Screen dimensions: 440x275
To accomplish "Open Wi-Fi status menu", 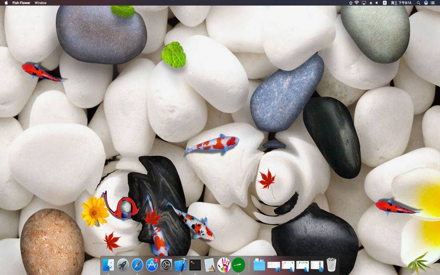I will (x=356, y=3).
